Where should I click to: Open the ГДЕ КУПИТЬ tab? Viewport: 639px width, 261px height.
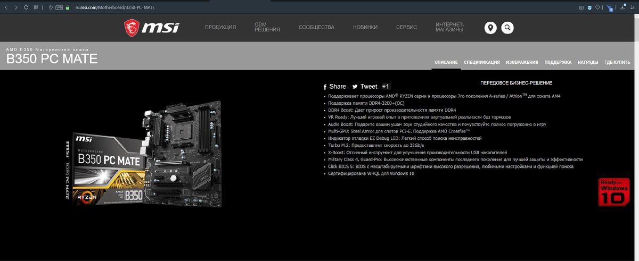pos(618,63)
